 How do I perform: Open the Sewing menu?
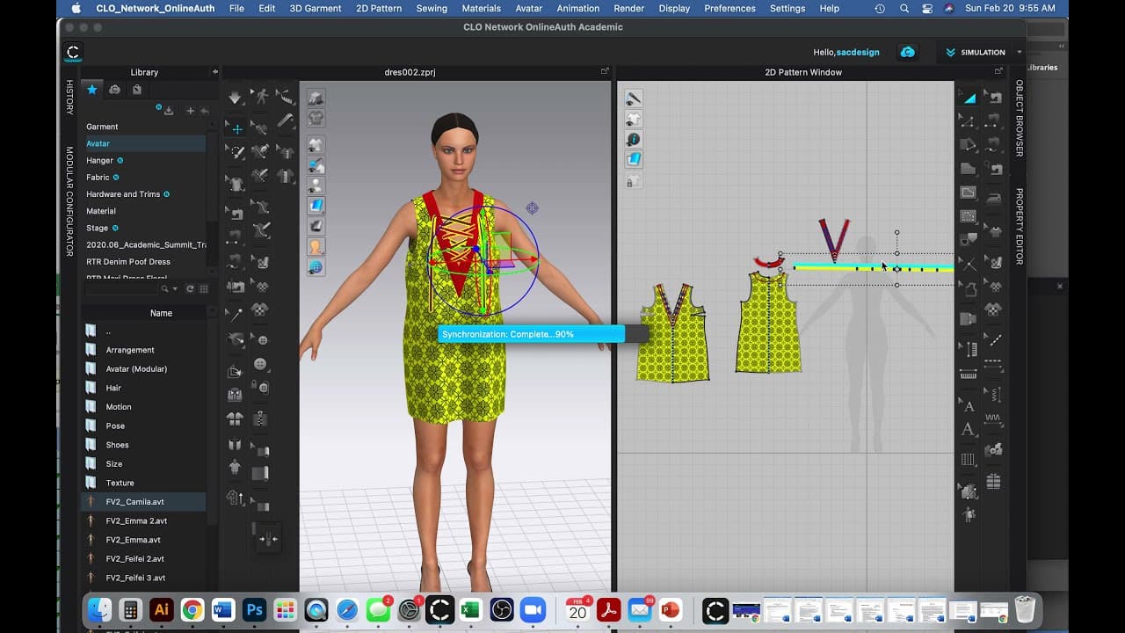click(432, 8)
